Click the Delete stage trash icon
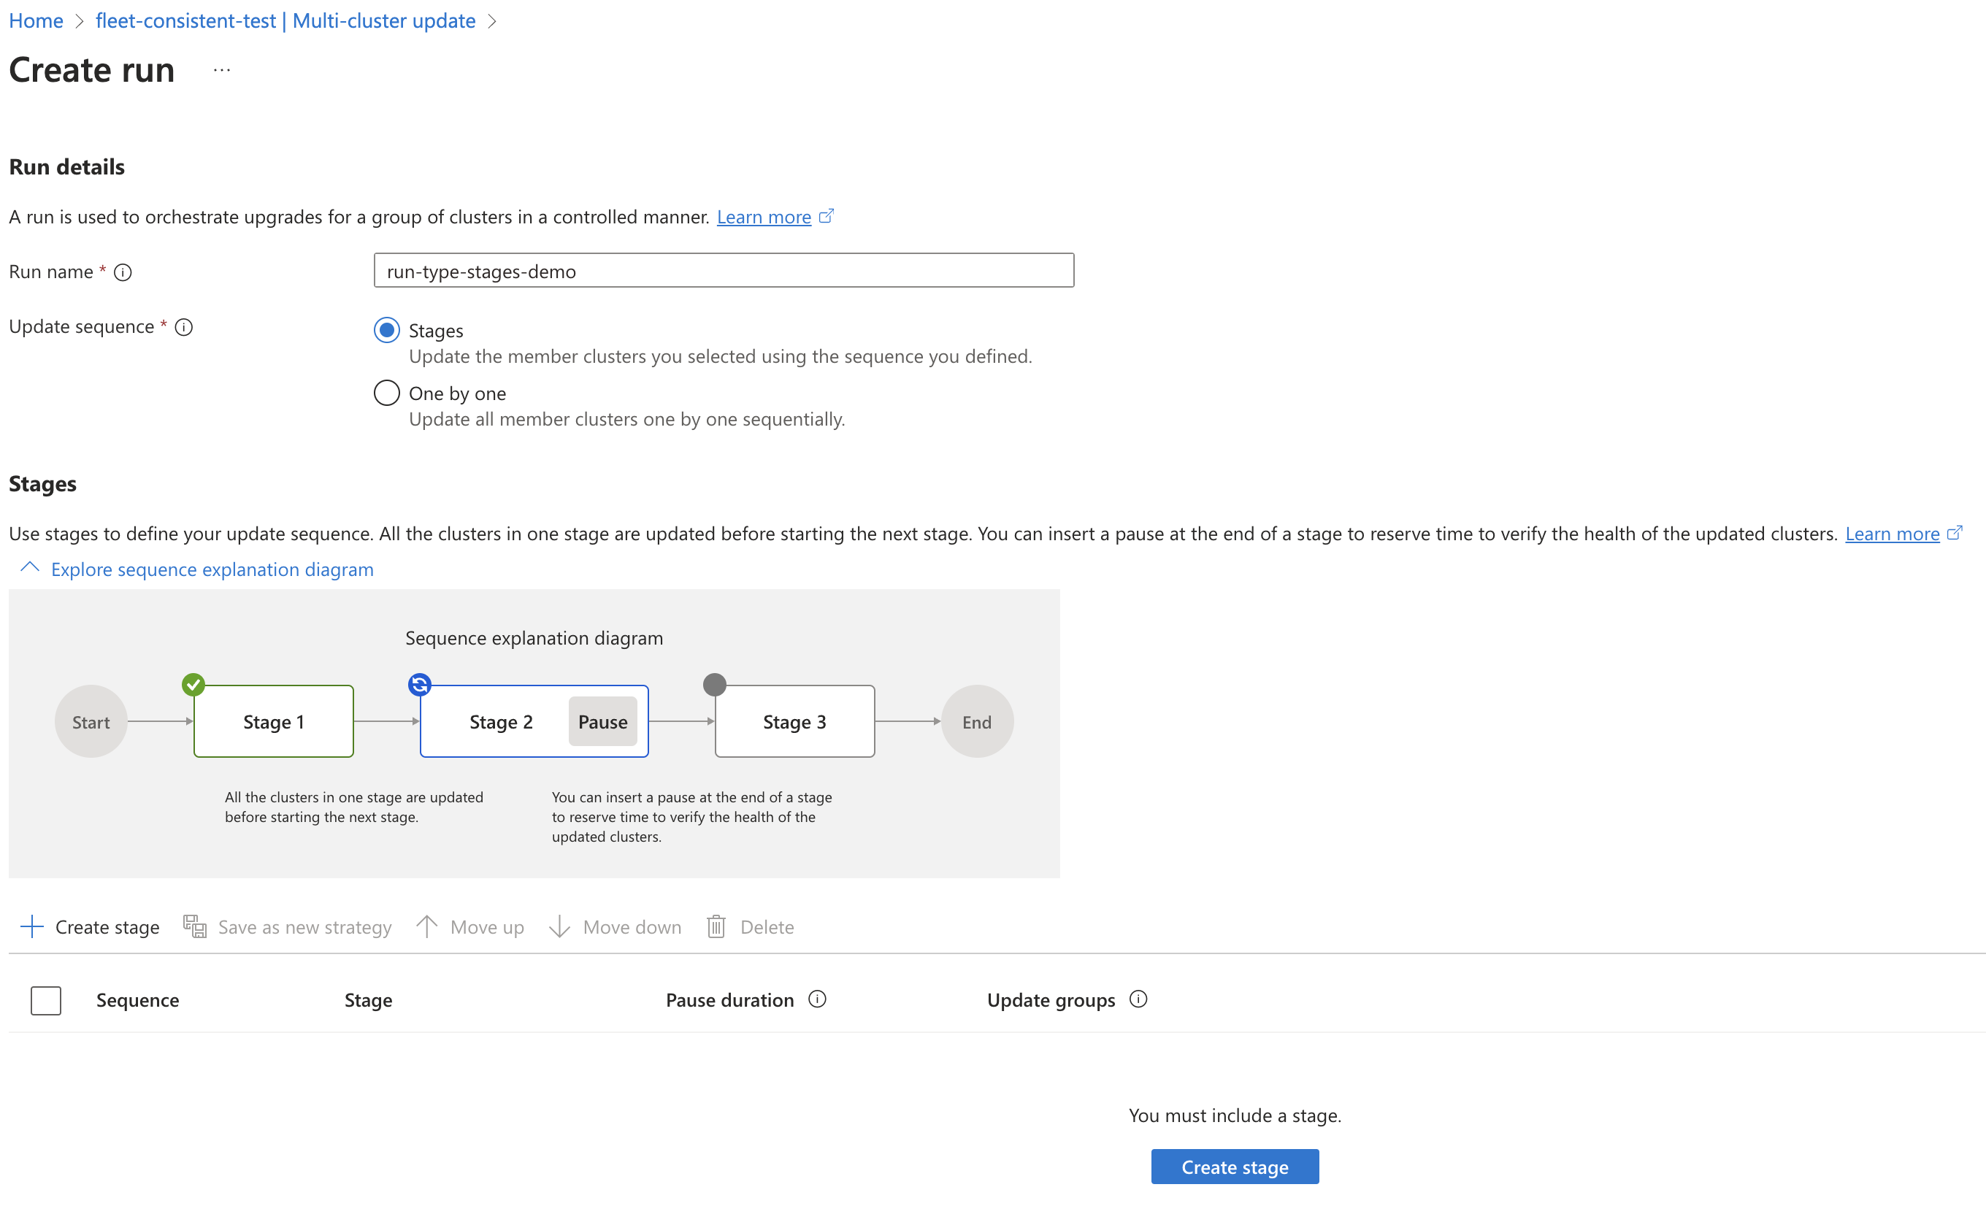This screenshot has height=1206, width=1986. click(716, 926)
